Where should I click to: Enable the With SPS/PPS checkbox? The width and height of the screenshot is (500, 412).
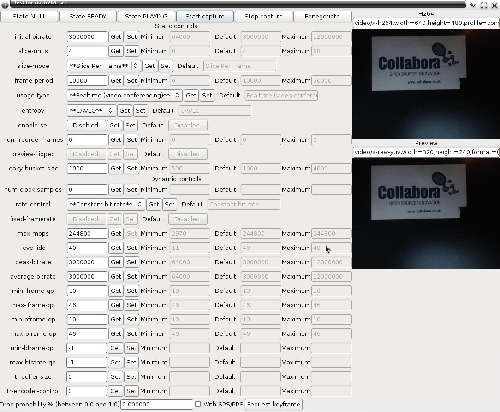tap(198, 404)
